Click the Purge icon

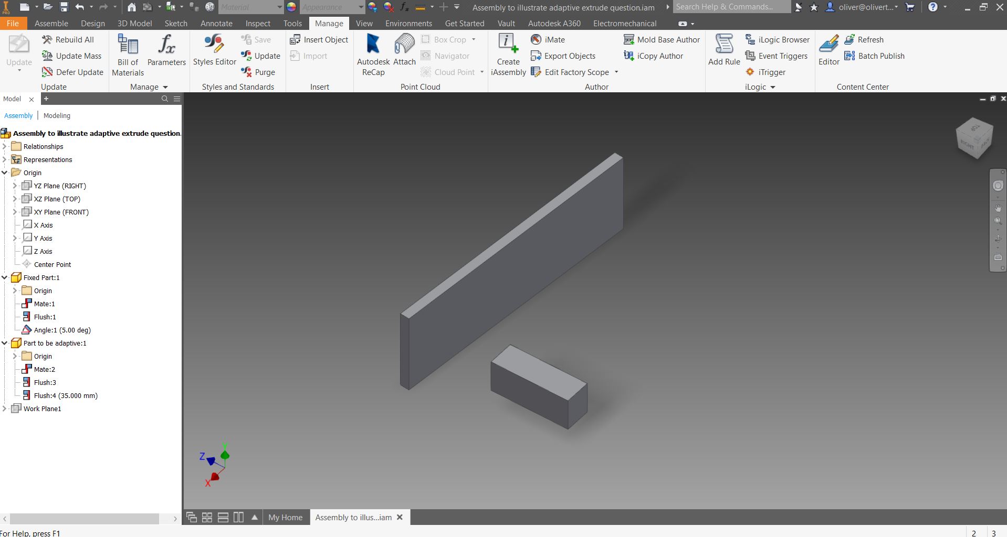pos(247,72)
